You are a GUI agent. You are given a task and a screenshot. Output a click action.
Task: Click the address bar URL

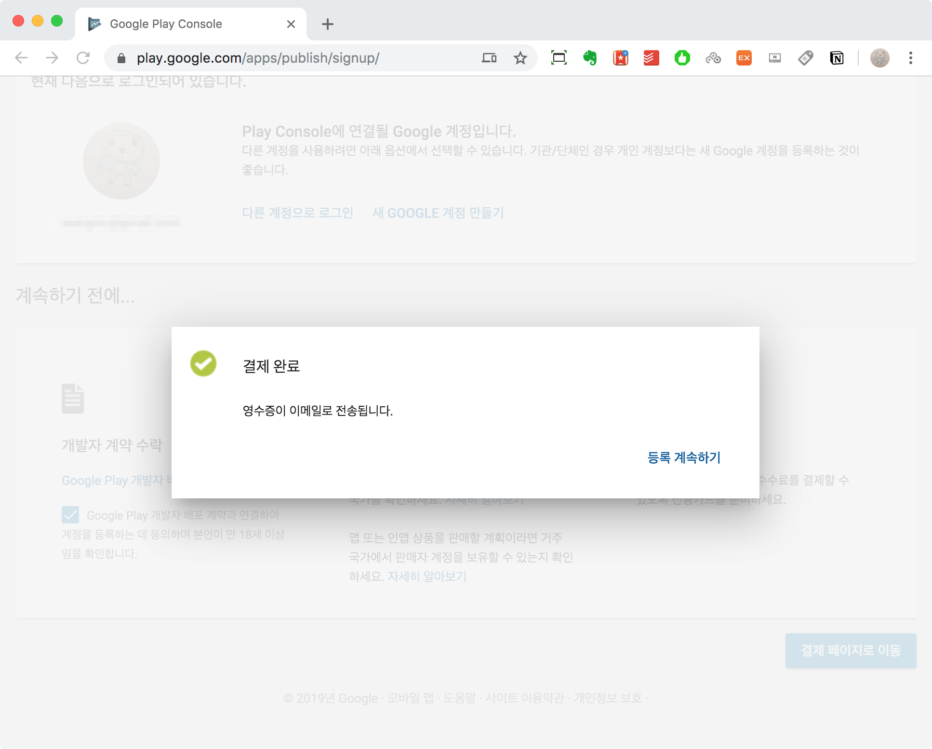[x=258, y=58]
